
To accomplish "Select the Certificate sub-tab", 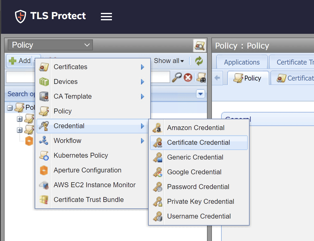I will pos(293,78).
